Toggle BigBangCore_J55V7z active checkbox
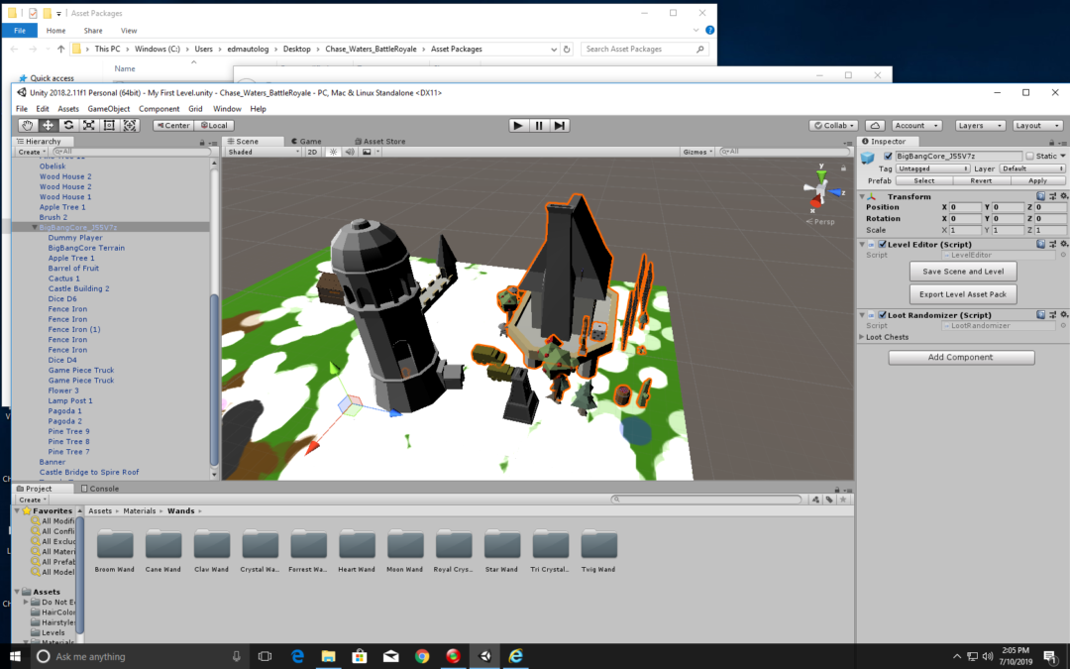The width and height of the screenshot is (1070, 669). tap(888, 157)
